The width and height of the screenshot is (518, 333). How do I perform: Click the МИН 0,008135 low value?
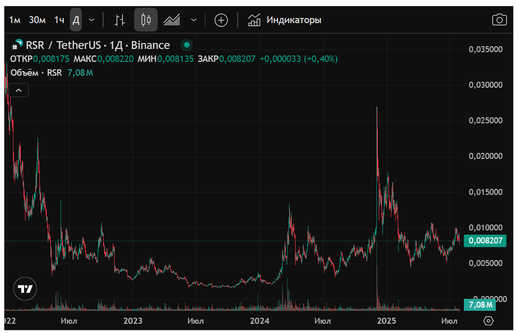click(166, 59)
